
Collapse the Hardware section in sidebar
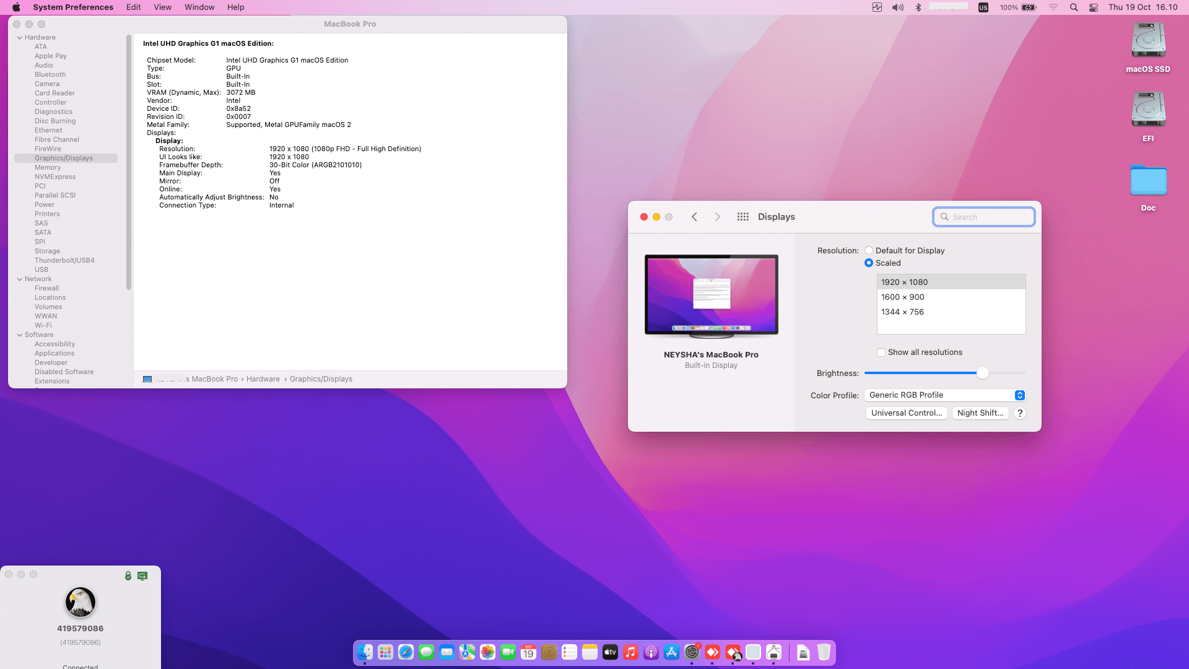[x=20, y=38]
